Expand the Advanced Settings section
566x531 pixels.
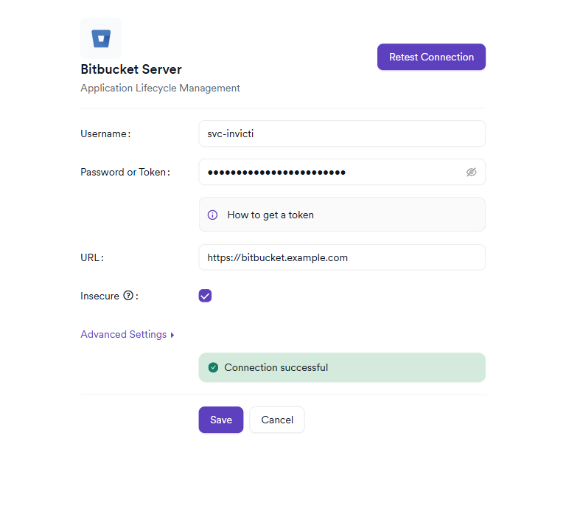click(124, 334)
